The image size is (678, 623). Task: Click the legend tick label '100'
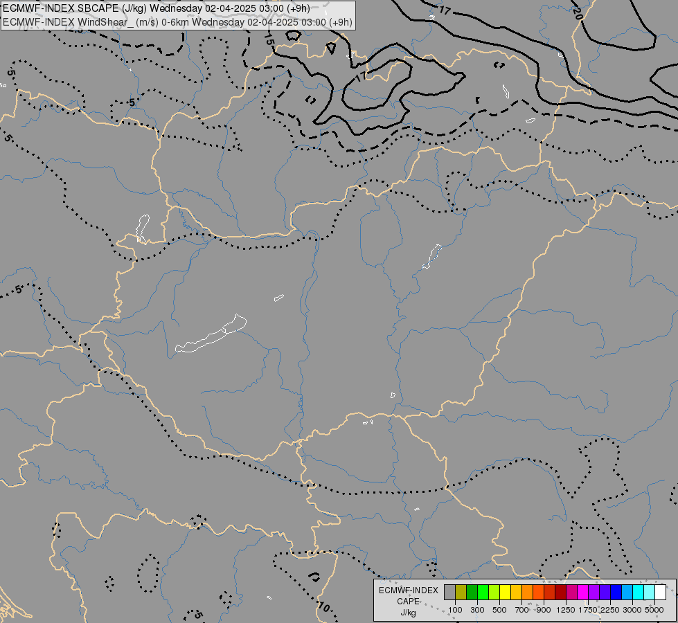455,610
